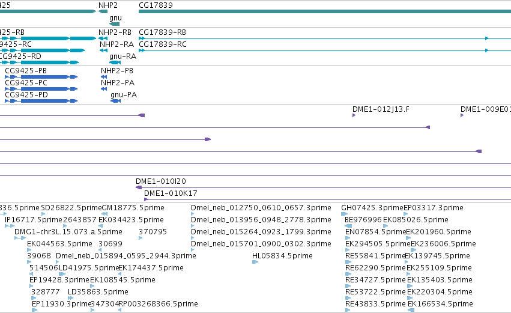
Task: Select BAC clone DME1-010K17 label
Action: point(171,193)
